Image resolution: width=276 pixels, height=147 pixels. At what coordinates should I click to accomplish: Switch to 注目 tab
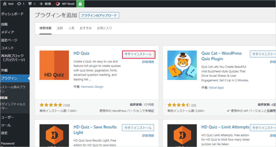click(x=60, y=28)
